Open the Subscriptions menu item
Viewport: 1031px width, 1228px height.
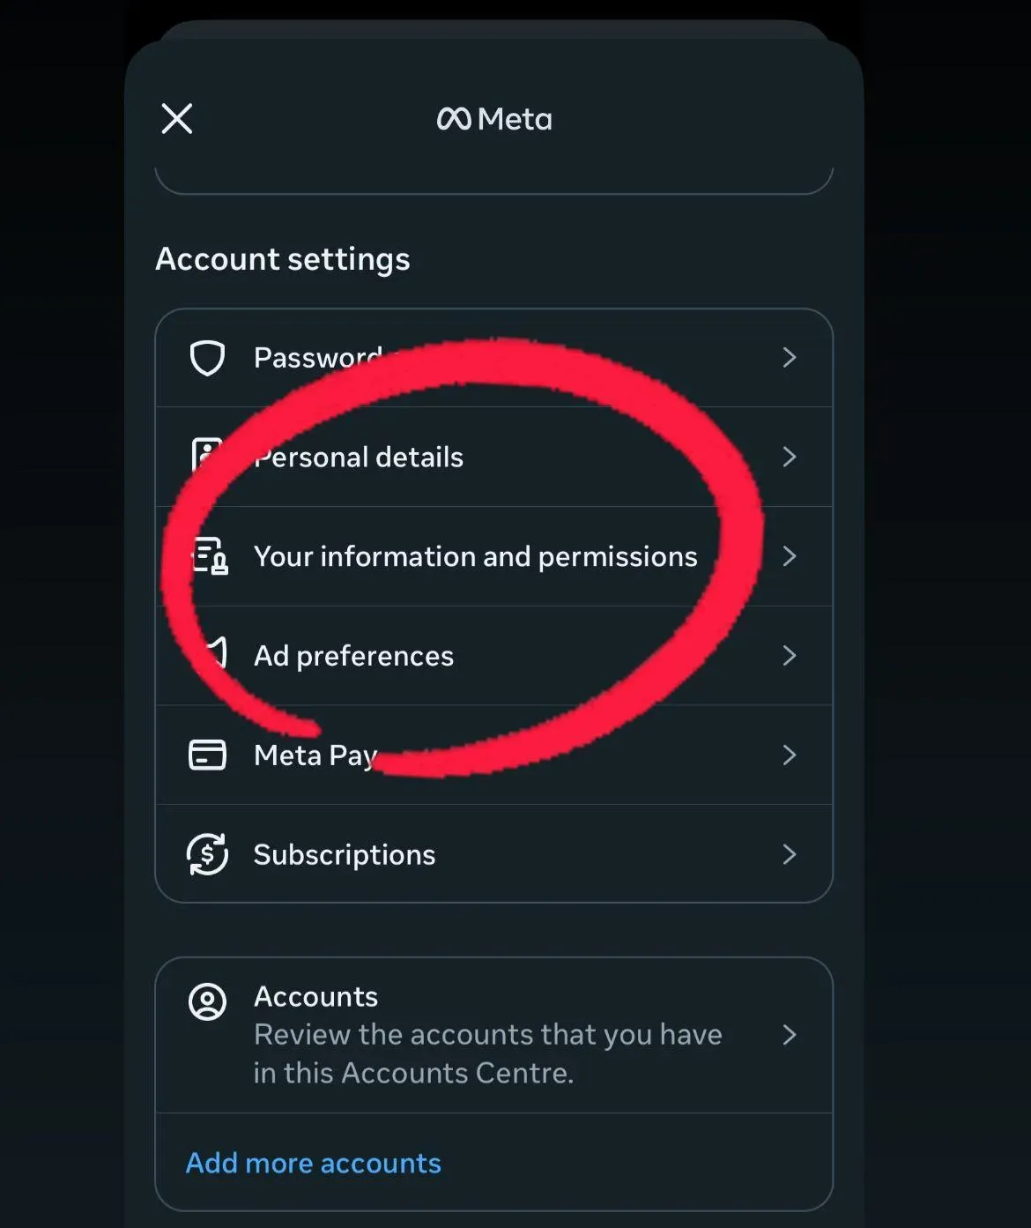tap(345, 854)
